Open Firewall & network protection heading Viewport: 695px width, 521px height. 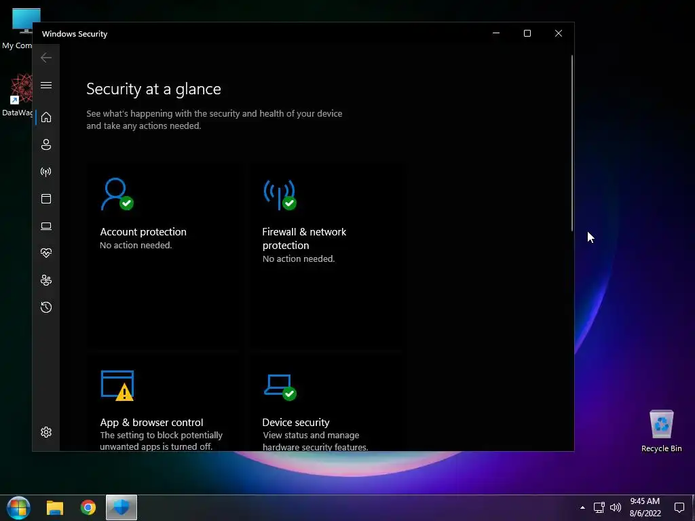click(x=304, y=238)
